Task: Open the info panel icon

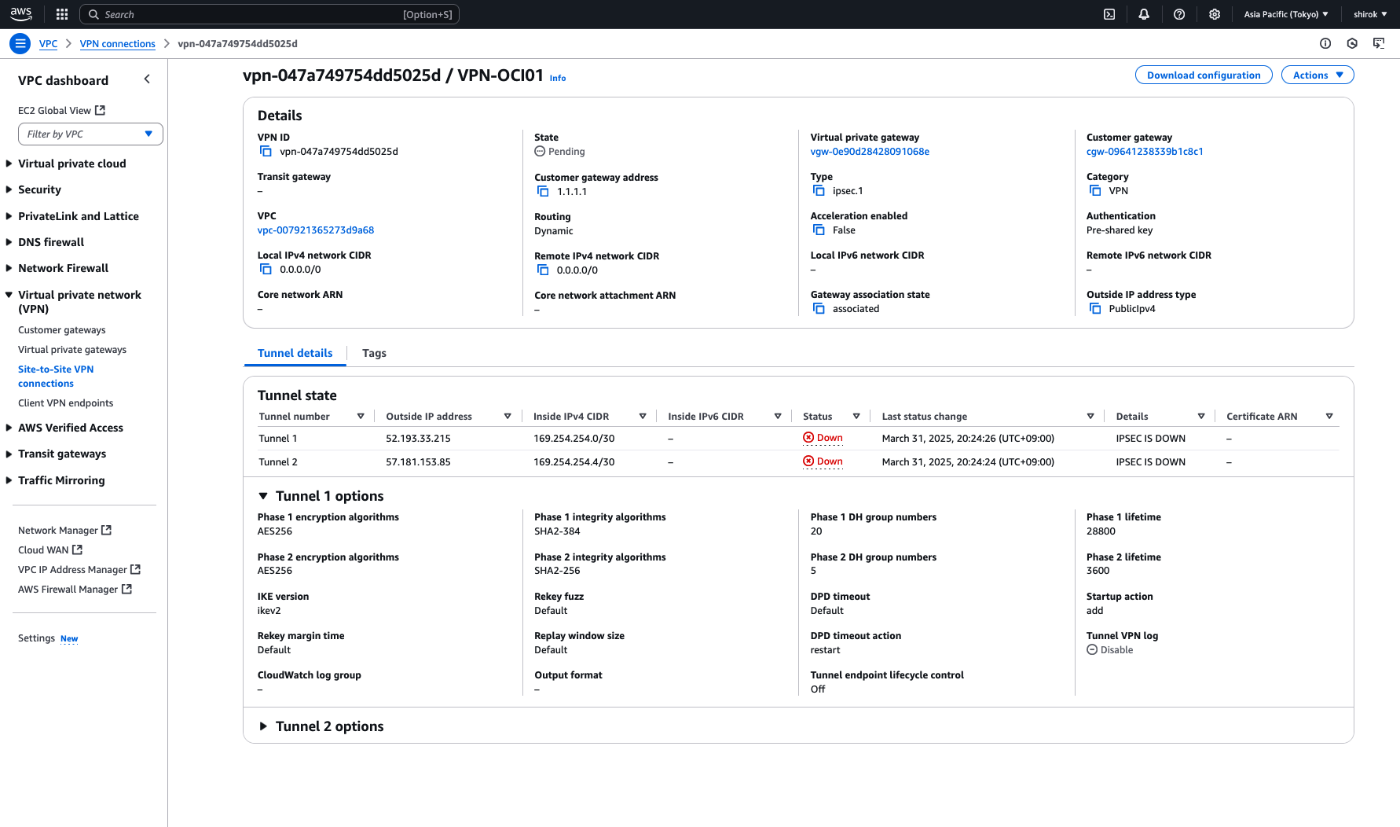Action: point(1325,44)
